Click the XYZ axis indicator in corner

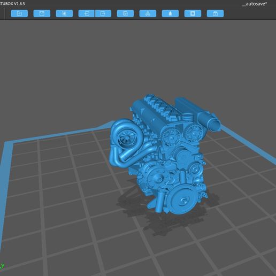click(x=2, y=266)
